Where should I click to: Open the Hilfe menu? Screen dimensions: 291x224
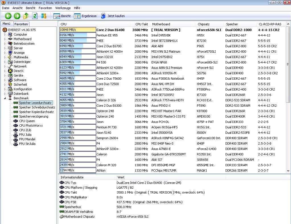coord(77,8)
